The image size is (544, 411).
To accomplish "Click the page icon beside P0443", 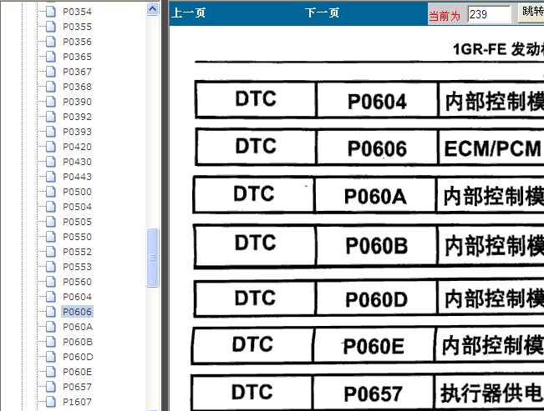I will 51,177.
